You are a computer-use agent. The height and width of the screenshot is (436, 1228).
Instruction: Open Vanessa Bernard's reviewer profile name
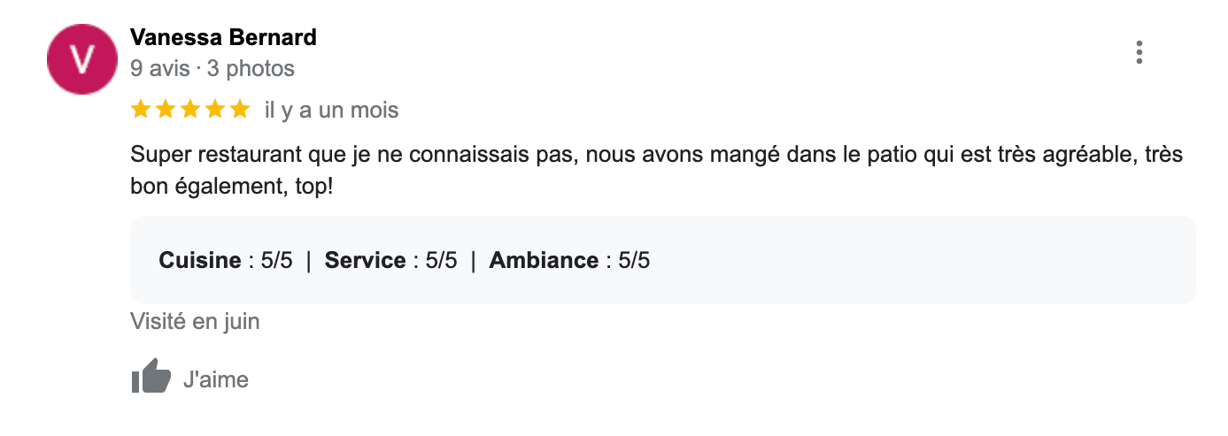click(x=223, y=38)
